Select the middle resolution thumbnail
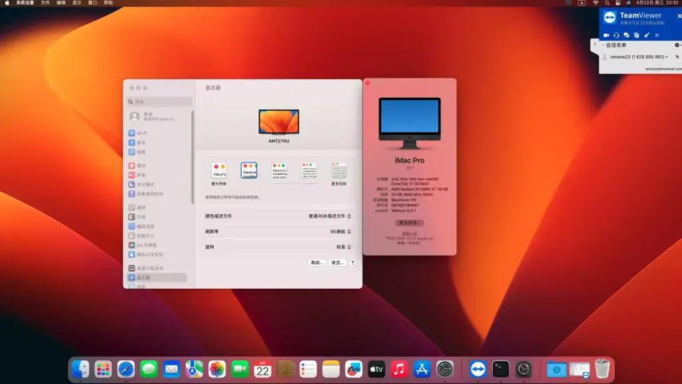The image size is (682, 384). pos(279,171)
